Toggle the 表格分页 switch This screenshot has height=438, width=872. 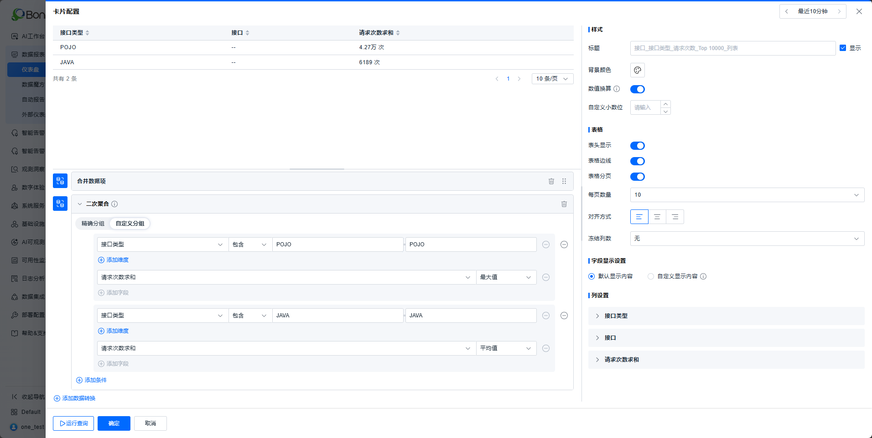[638, 177]
